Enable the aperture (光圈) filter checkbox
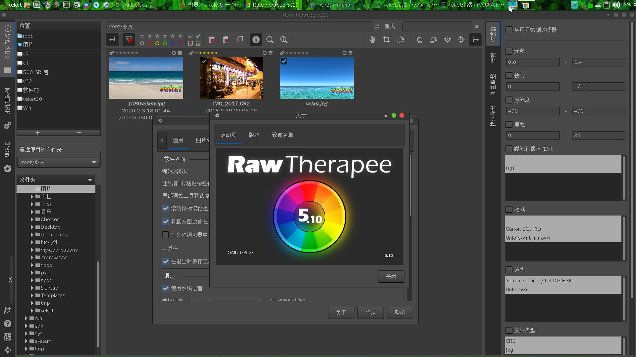This screenshot has width=636, height=357. [x=509, y=51]
